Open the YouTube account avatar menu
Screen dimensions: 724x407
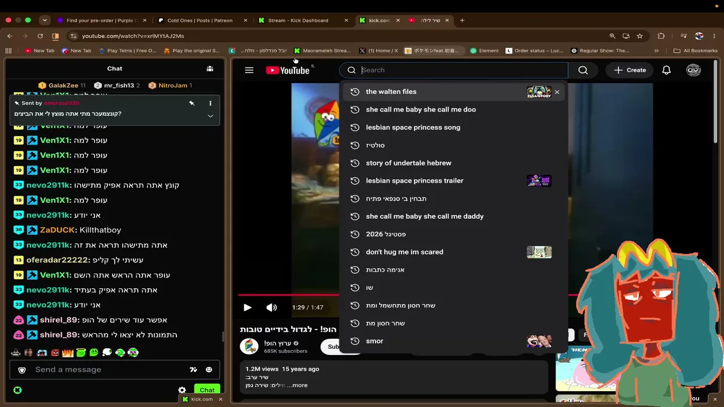tap(693, 70)
